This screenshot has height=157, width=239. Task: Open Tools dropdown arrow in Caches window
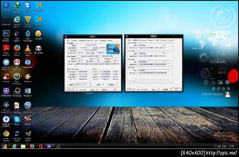point(159,89)
